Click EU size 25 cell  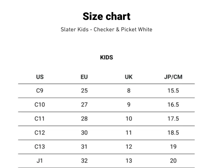pos(84,91)
